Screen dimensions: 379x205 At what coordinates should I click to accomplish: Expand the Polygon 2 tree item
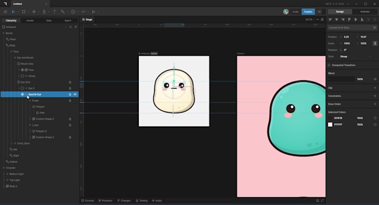click(30, 131)
